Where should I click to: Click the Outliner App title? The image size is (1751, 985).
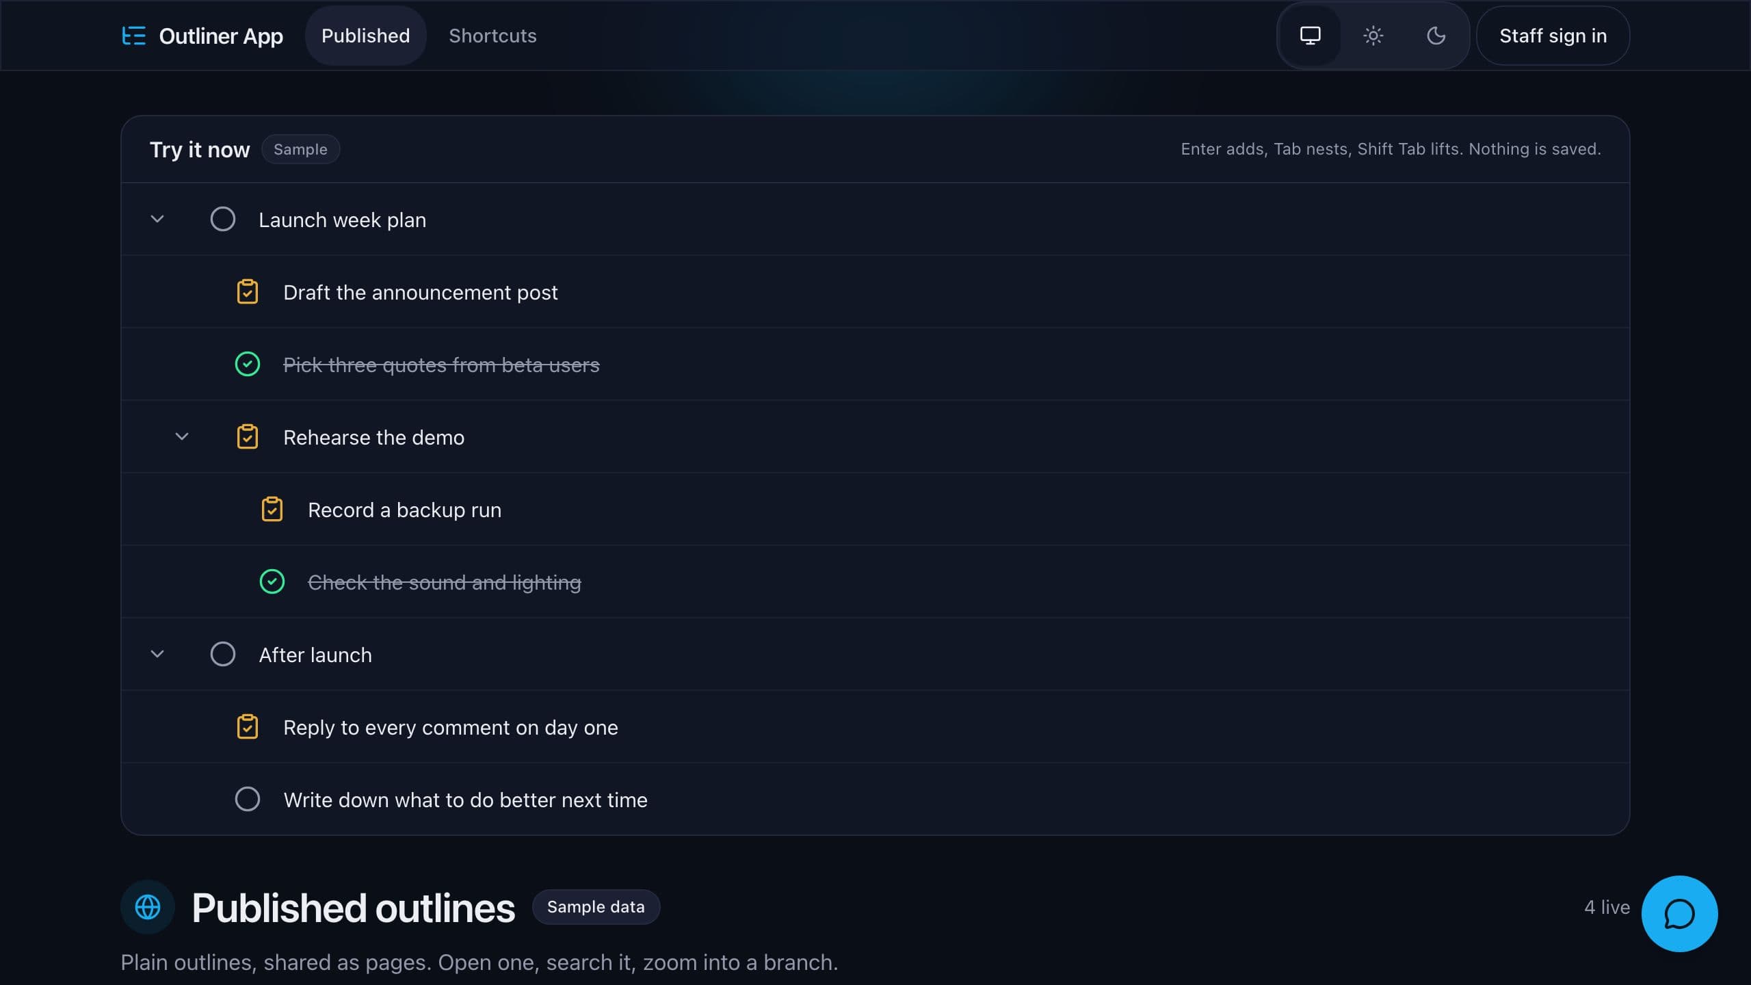221,36
